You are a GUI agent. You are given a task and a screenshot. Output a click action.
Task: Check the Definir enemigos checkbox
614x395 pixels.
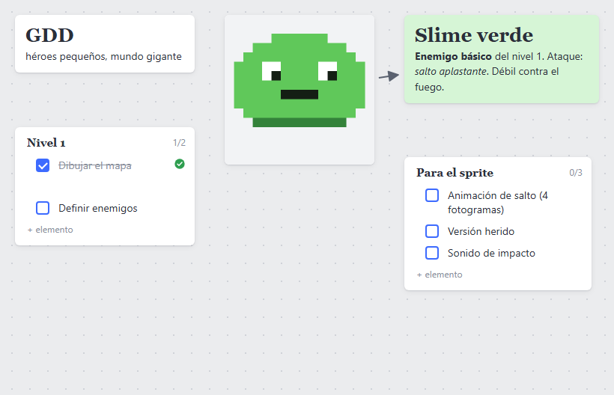click(x=43, y=208)
